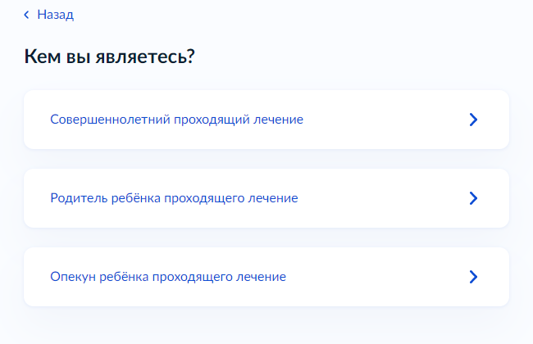Go back via the Назад link

click(55, 15)
